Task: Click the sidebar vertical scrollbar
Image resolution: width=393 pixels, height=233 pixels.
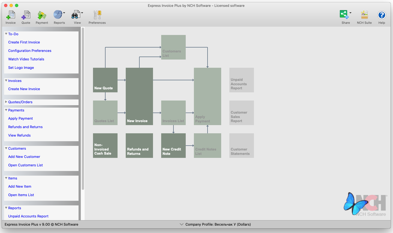Action: [83, 109]
